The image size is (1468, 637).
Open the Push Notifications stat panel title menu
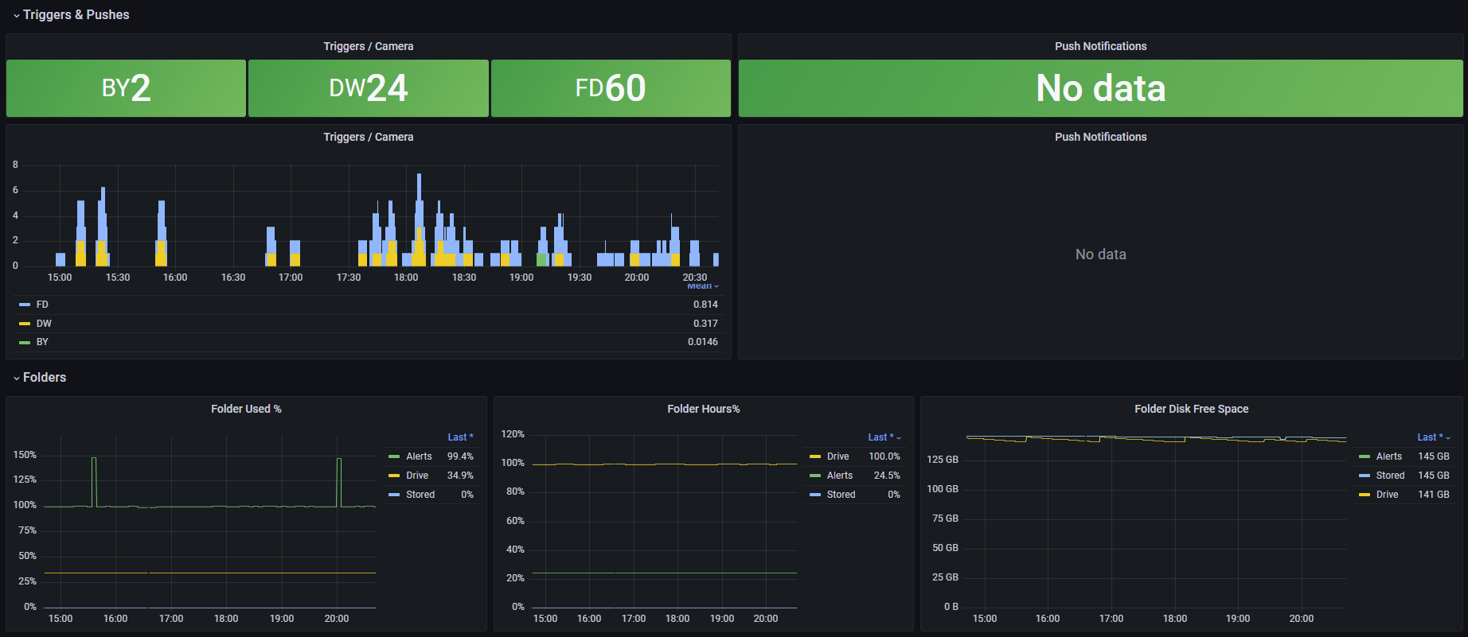pyautogui.click(x=1101, y=46)
